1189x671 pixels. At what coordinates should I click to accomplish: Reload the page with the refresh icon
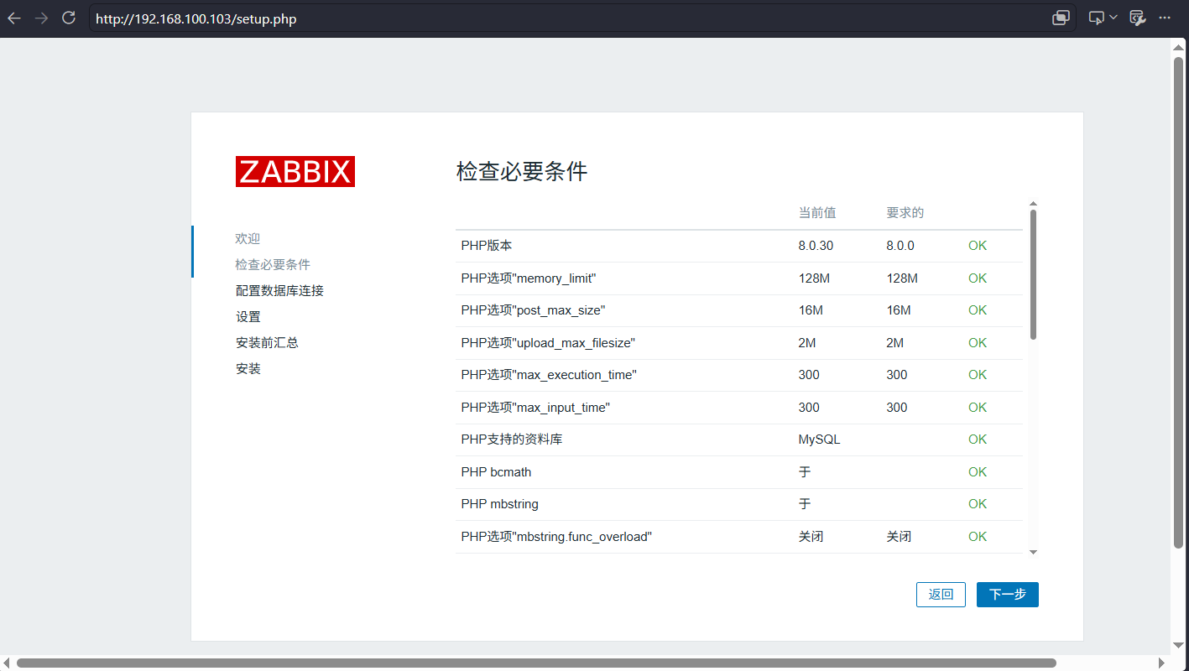[69, 18]
